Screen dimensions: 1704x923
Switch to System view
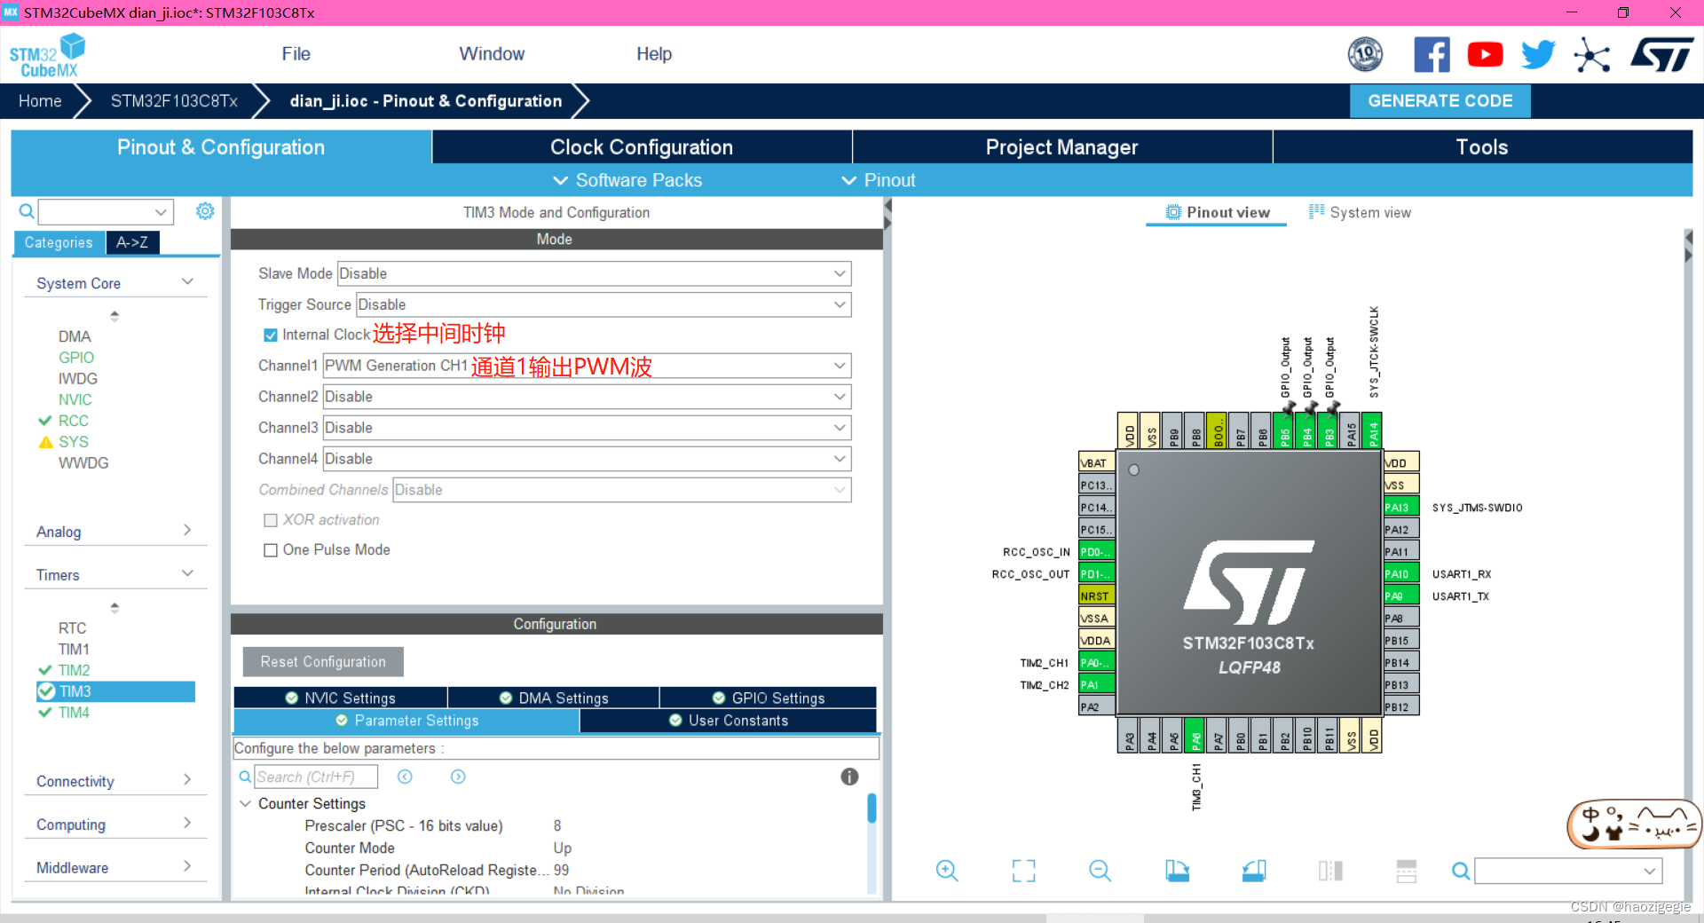[1360, 212]
